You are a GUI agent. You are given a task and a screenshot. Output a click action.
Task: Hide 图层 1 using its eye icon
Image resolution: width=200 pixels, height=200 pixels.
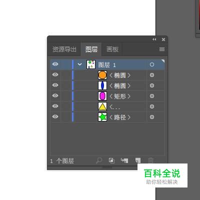55,64
